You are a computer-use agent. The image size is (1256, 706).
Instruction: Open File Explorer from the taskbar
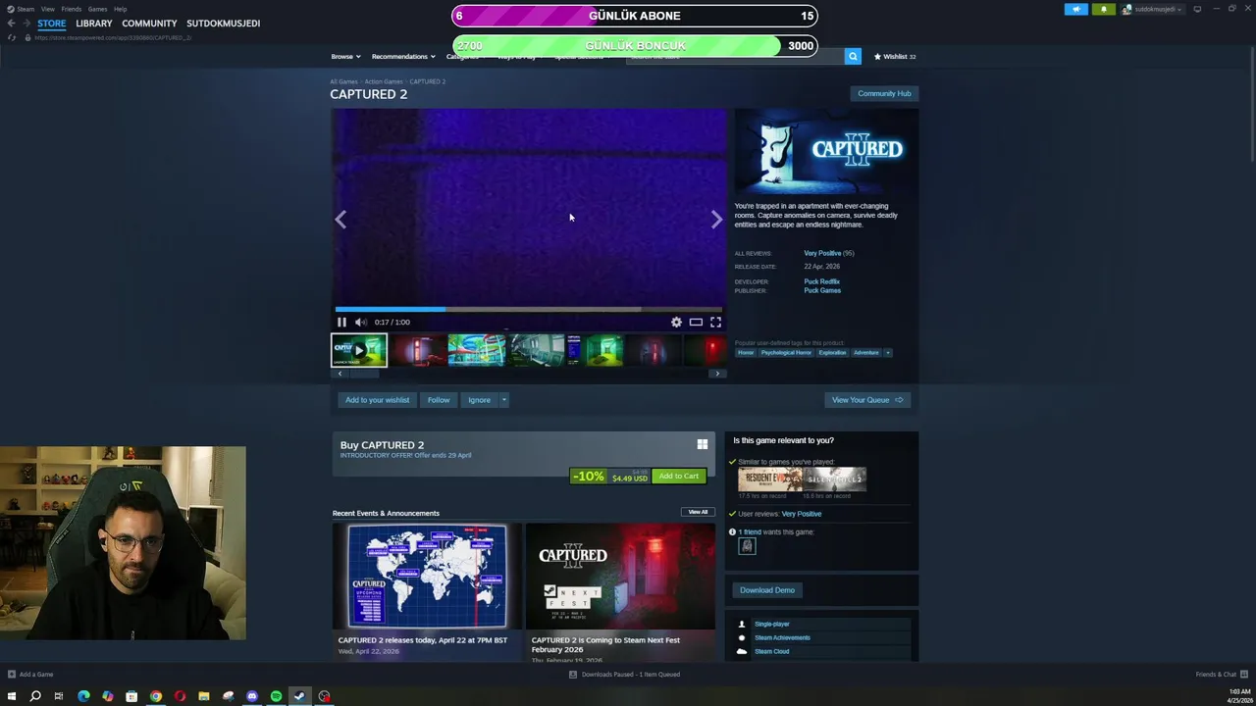(x=204, y=696)
